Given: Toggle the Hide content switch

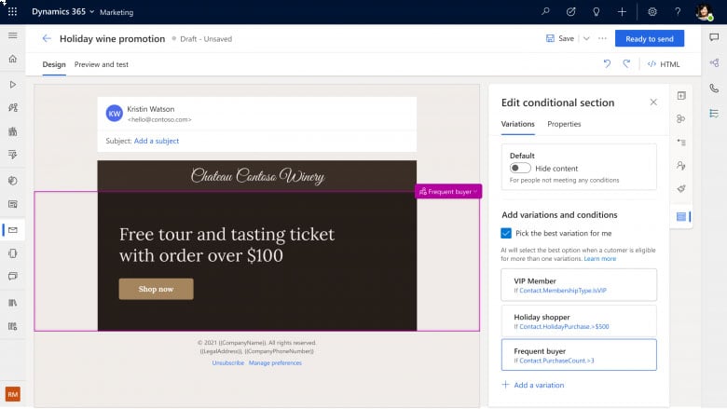Looking at the screenshot, I should point(520,168).
